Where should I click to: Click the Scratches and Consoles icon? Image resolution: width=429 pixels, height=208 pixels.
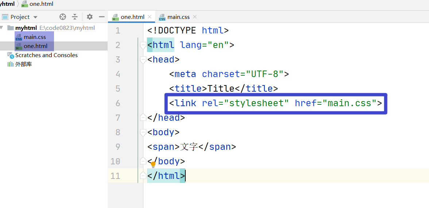pos(10,55)
